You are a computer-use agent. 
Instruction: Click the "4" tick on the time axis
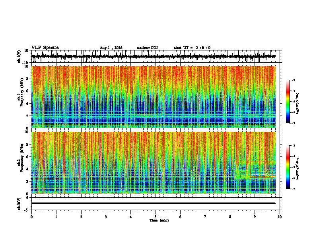click(131, 217)
